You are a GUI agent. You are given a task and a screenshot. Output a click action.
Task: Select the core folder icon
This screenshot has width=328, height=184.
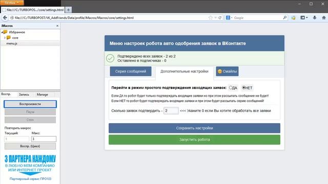click(x=9, y=37)
